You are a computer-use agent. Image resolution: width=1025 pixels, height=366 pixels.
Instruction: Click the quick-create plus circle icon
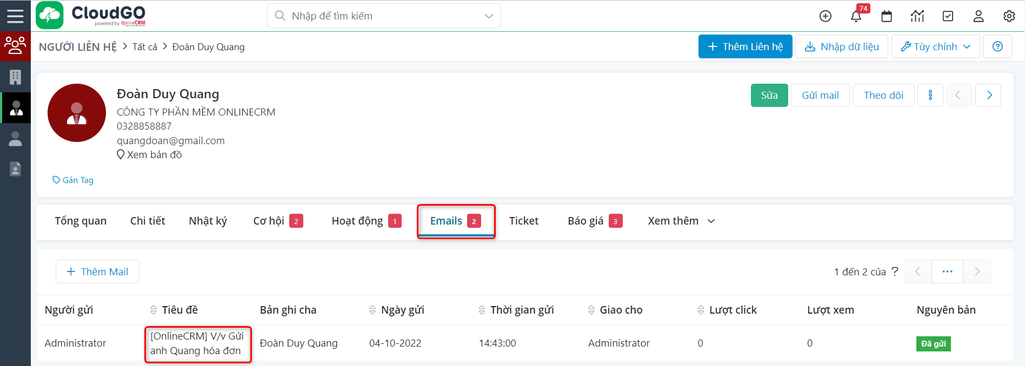pyautogui.click(x=825, y=16)
